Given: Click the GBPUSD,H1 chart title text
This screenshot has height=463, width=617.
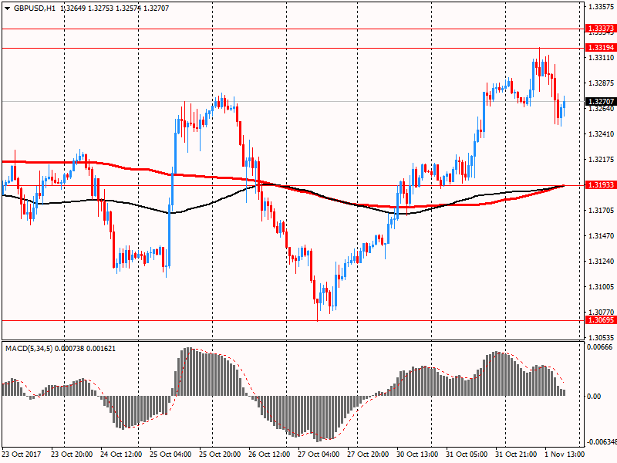Looking at the screenshot, I should pos(35,8).
